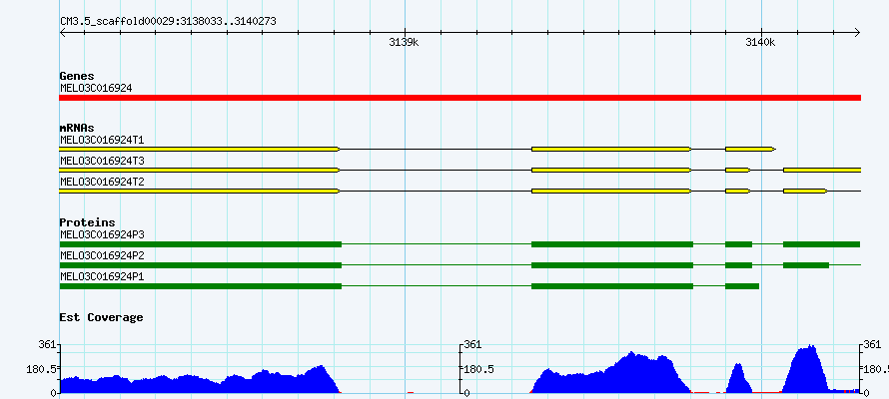Click the MELO3C016924 gene label
889x399 pixels.
tap(96, 89)
